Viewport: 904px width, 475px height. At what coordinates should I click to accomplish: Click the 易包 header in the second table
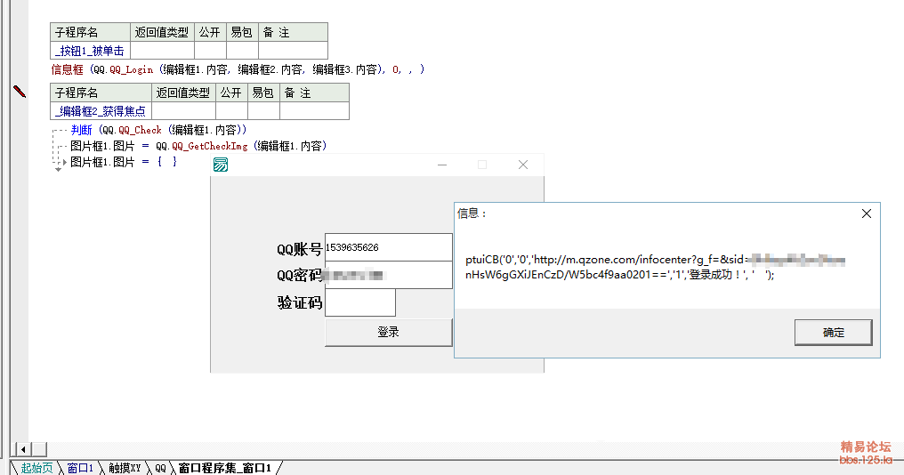(263, 93)
